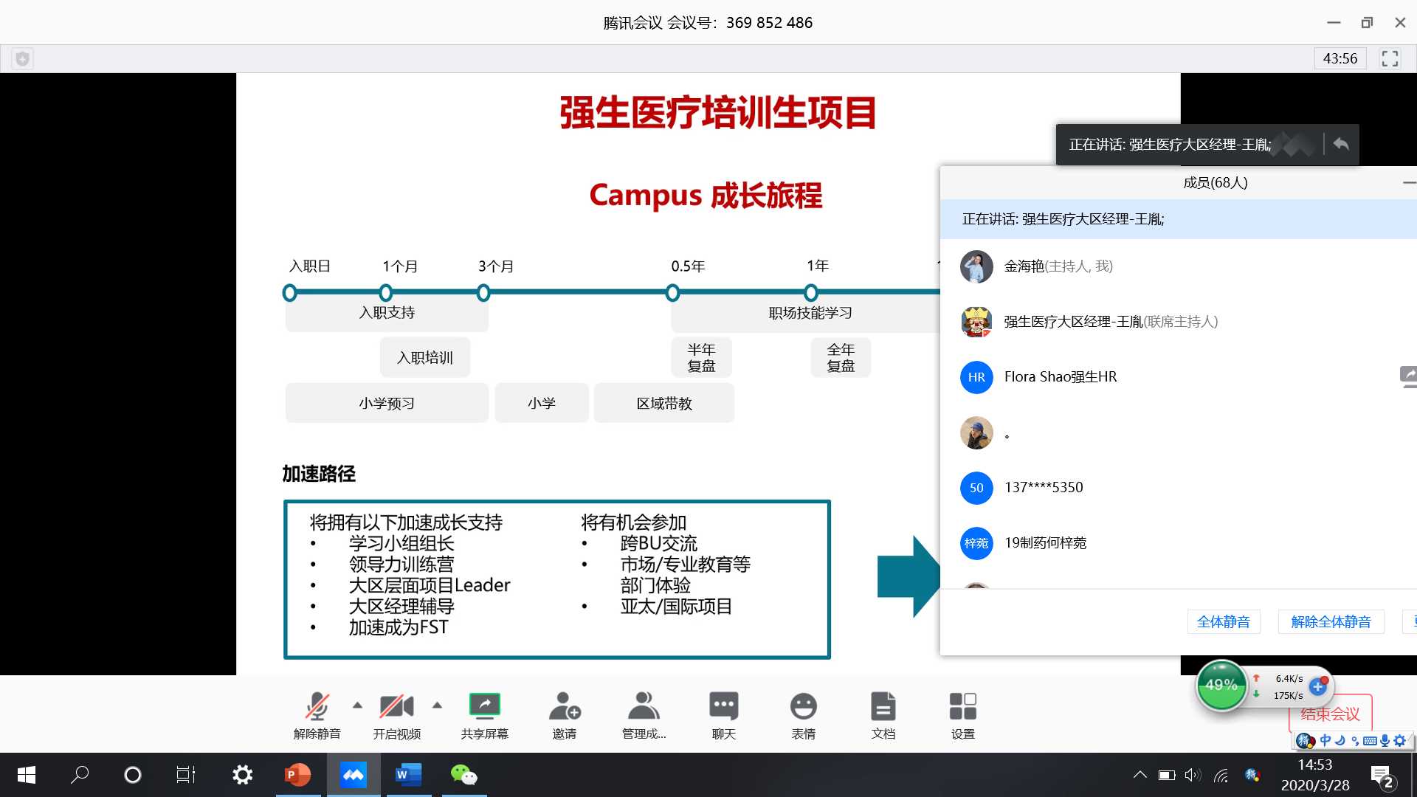
Task: Turn on the video camera
Action: coord(396,707)
